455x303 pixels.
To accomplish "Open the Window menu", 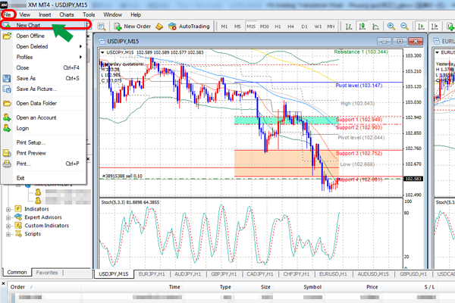I will [x=112, y=14].
